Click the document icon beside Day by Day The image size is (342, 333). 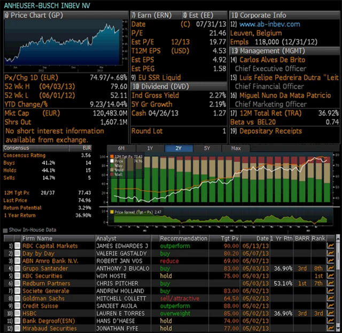17,254
